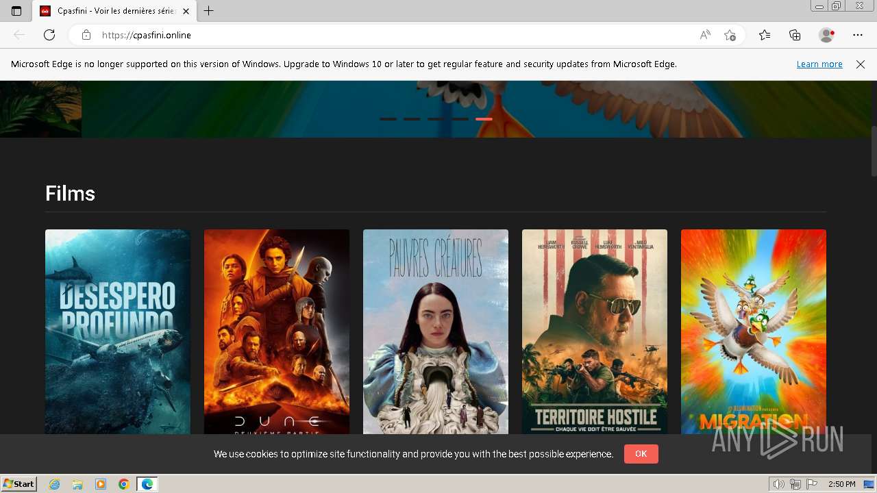Open the Collections panel

(x=795, y=35)
